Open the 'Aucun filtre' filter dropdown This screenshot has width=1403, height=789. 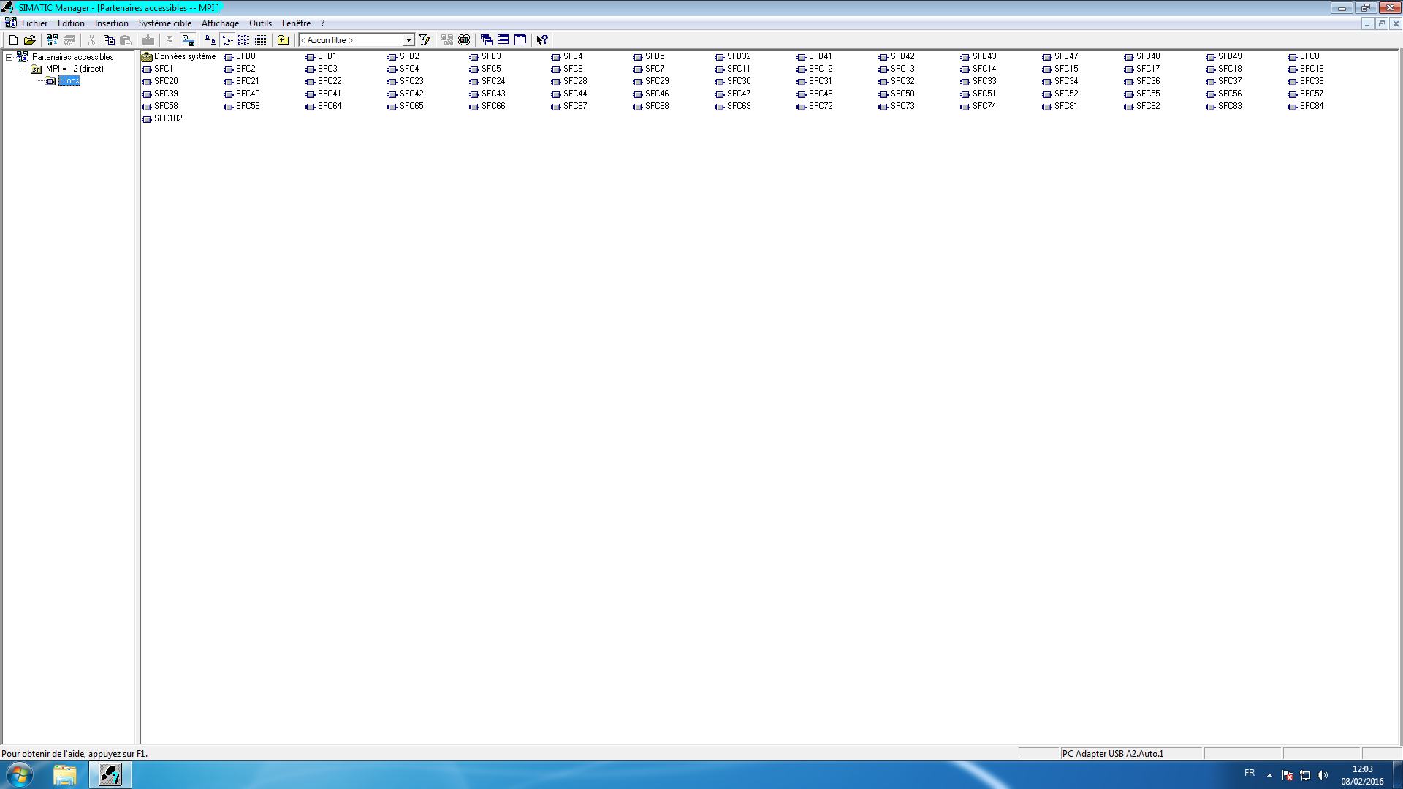tap(408, 40)
